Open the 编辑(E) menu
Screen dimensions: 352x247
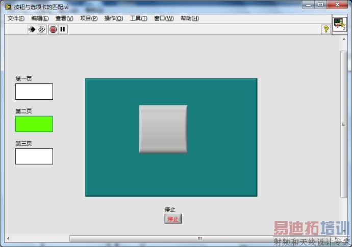[x=40, y=18]
